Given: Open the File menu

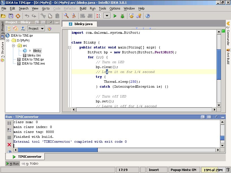Looking at the screenshot, I should tap(4, 9).
